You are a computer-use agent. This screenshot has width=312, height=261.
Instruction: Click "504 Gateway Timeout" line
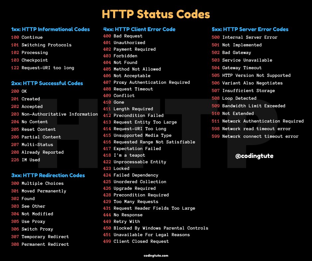pos(237,68)
